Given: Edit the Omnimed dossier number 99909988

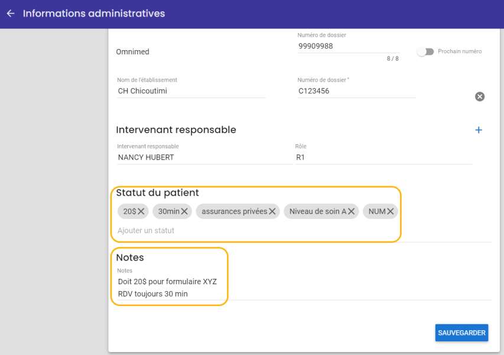Looking at the screenshot, I should pos(348,46).
